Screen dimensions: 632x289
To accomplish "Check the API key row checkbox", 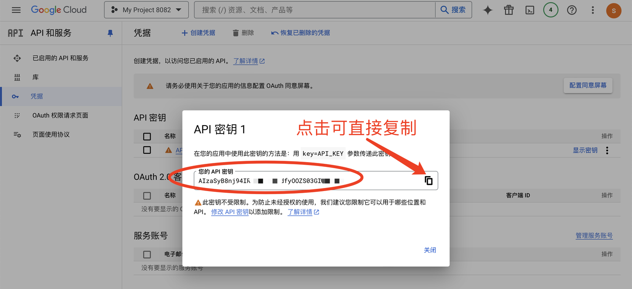I will point(147,150).
